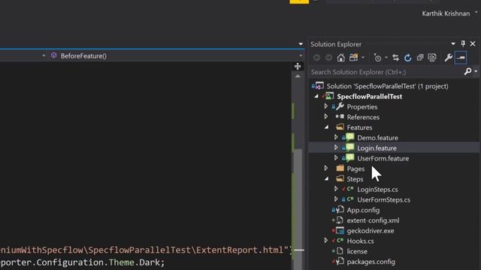Select the packages.config file
This screenshot has height=270, width=481.
point(371,262)
